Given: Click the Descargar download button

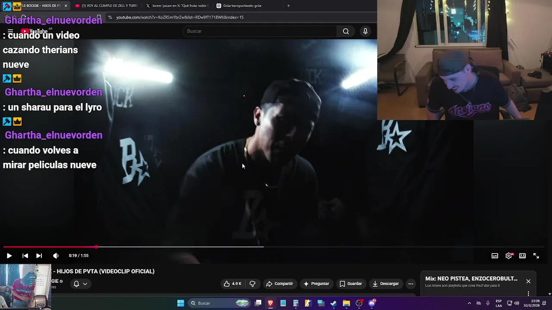Looking at the screenshot, I should tap(386, 284).
